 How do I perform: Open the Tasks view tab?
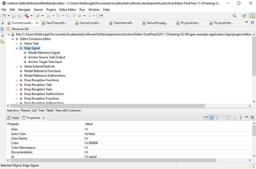pyautogui.click(x=13, y=118)
